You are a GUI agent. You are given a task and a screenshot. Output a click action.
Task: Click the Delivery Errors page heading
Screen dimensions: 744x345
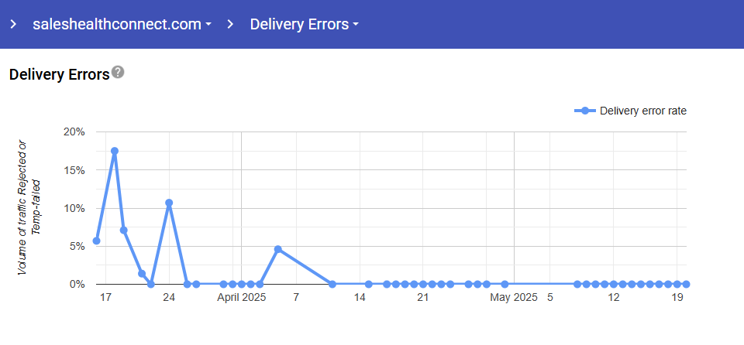(58, 75)
